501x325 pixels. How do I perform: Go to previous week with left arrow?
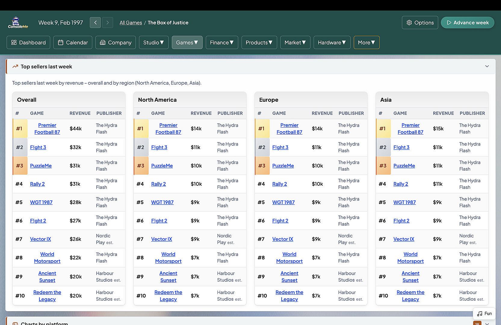tap(95, 23)
